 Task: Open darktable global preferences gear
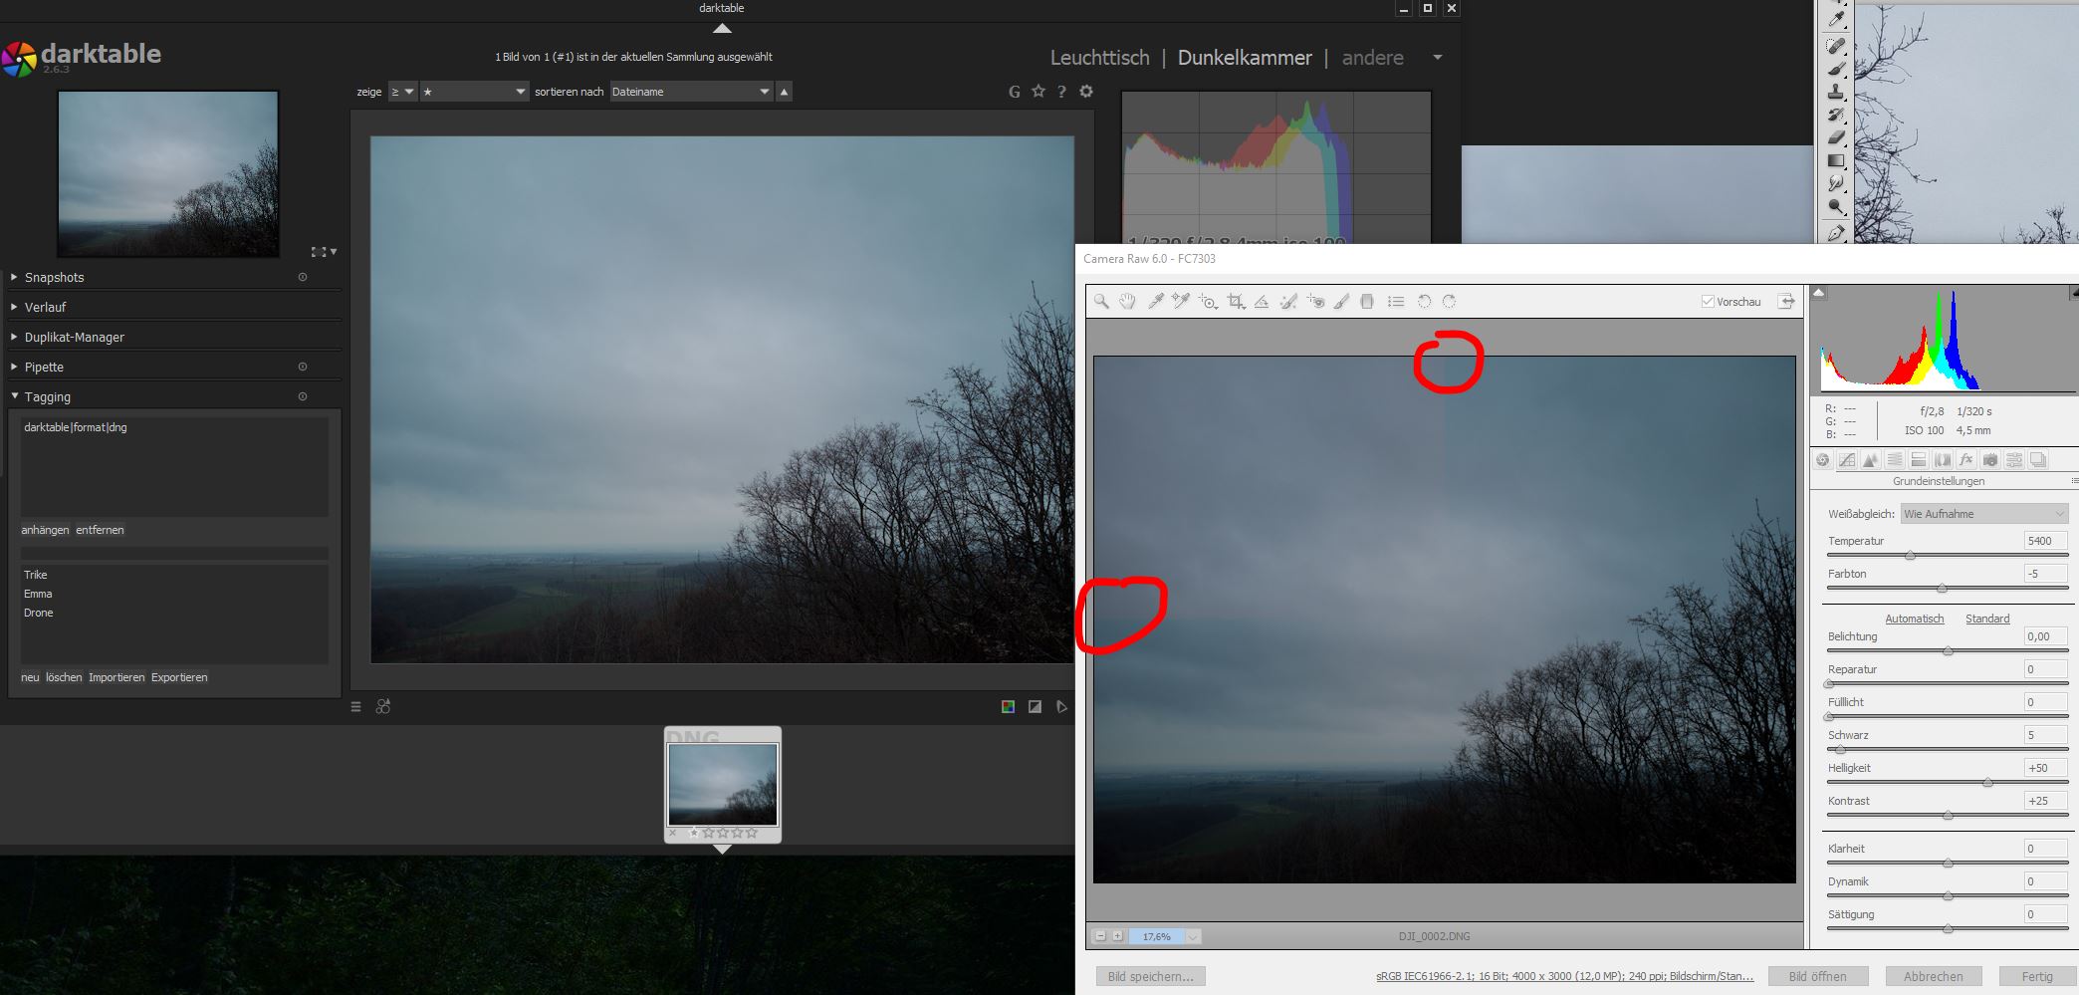click(x=1086, y=91)
